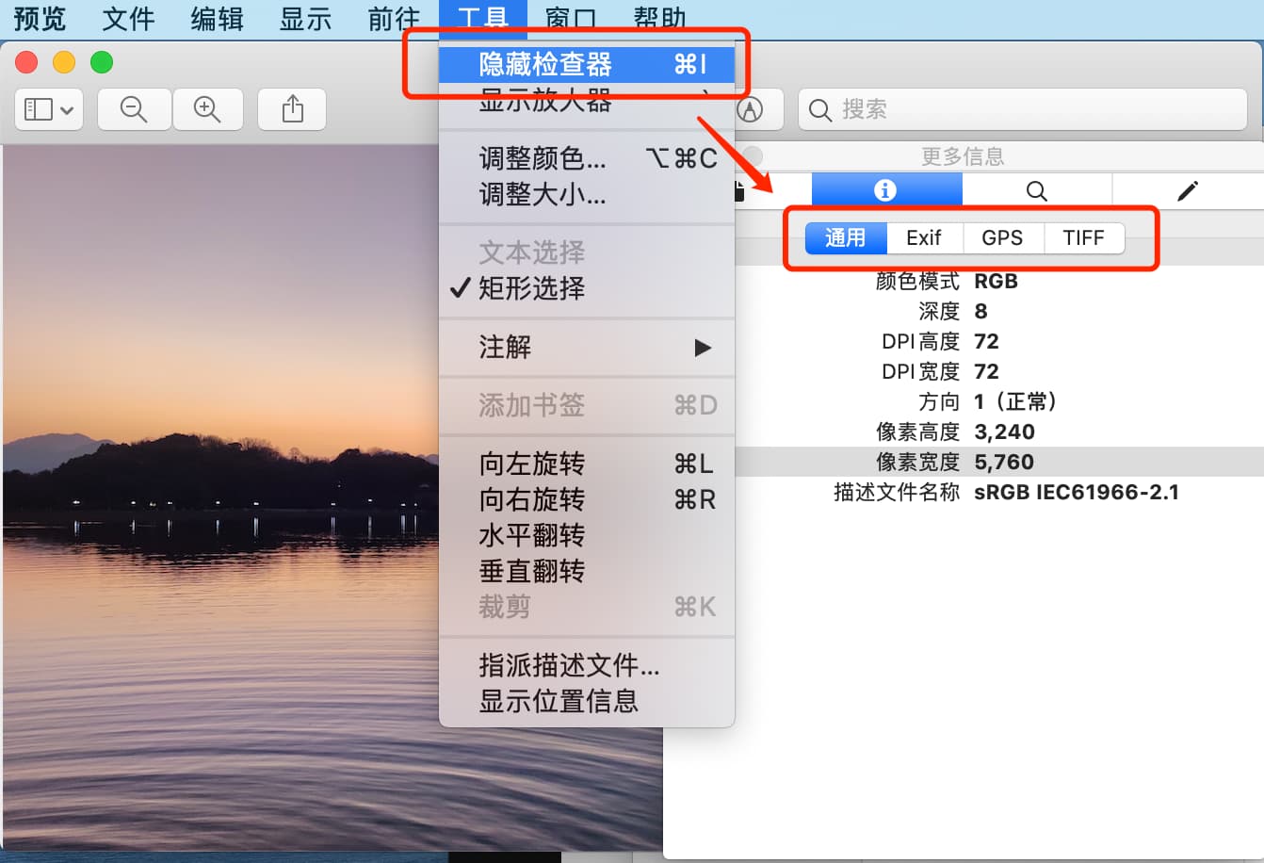Screen dimensions: 1264x863
Task: Select the annotations pencil tab in inspector
Action: (x=1188, y=191)
